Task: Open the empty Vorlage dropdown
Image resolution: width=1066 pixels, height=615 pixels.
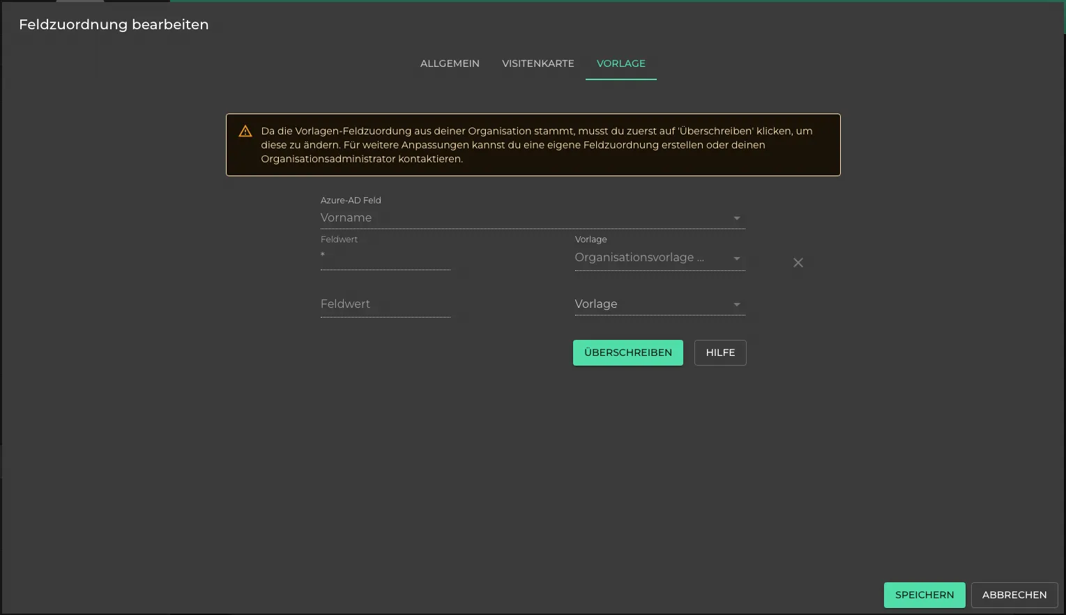Action: (660, 304)
